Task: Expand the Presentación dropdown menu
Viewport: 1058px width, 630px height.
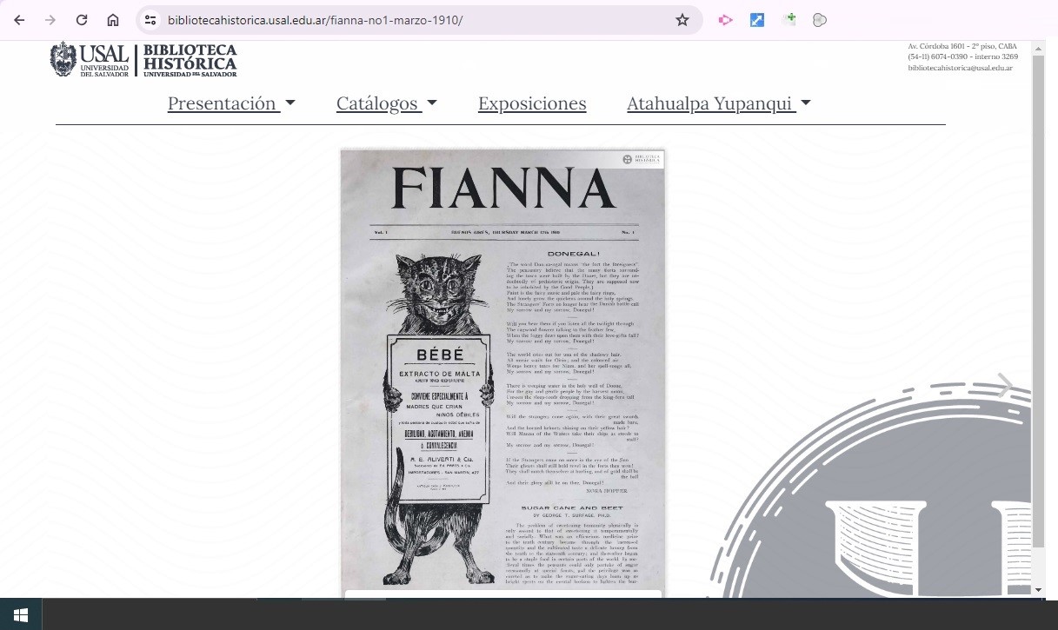Action: 231,103
